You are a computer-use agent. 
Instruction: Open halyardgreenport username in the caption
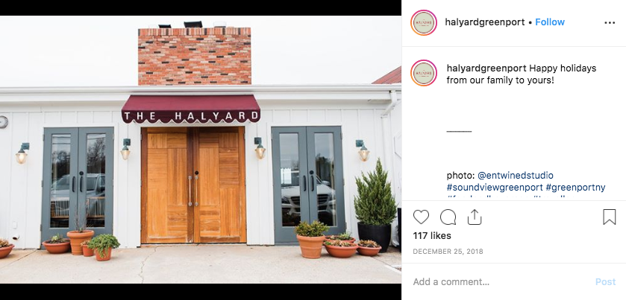pos(486,68)
